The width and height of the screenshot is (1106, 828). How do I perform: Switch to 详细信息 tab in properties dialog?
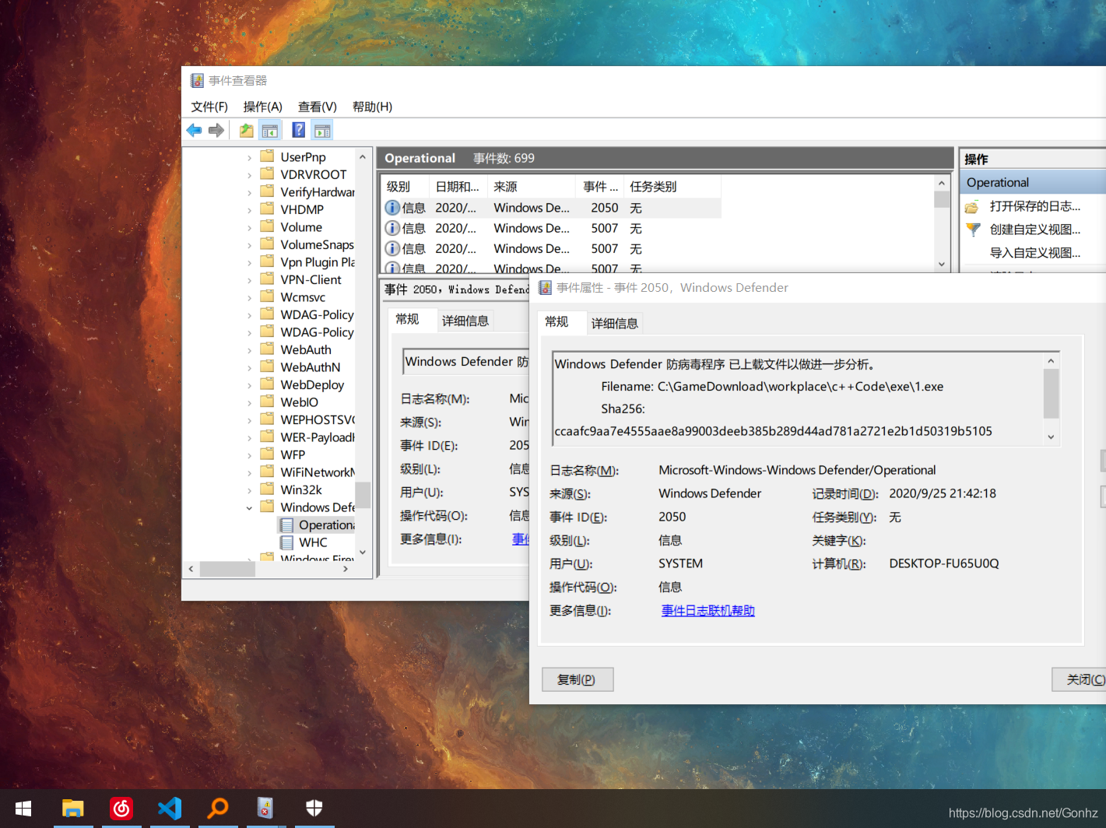click(615, 323)
